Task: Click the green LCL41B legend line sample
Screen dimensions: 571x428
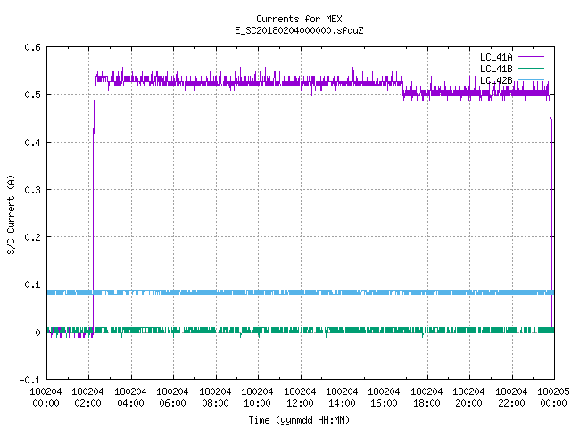Action: (531, 68)
